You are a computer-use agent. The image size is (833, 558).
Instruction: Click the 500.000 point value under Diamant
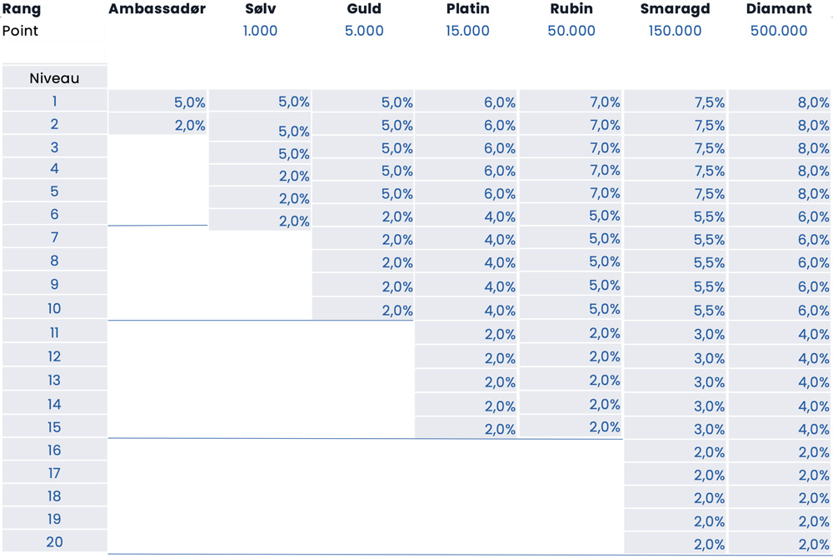(x=779, y=31)
